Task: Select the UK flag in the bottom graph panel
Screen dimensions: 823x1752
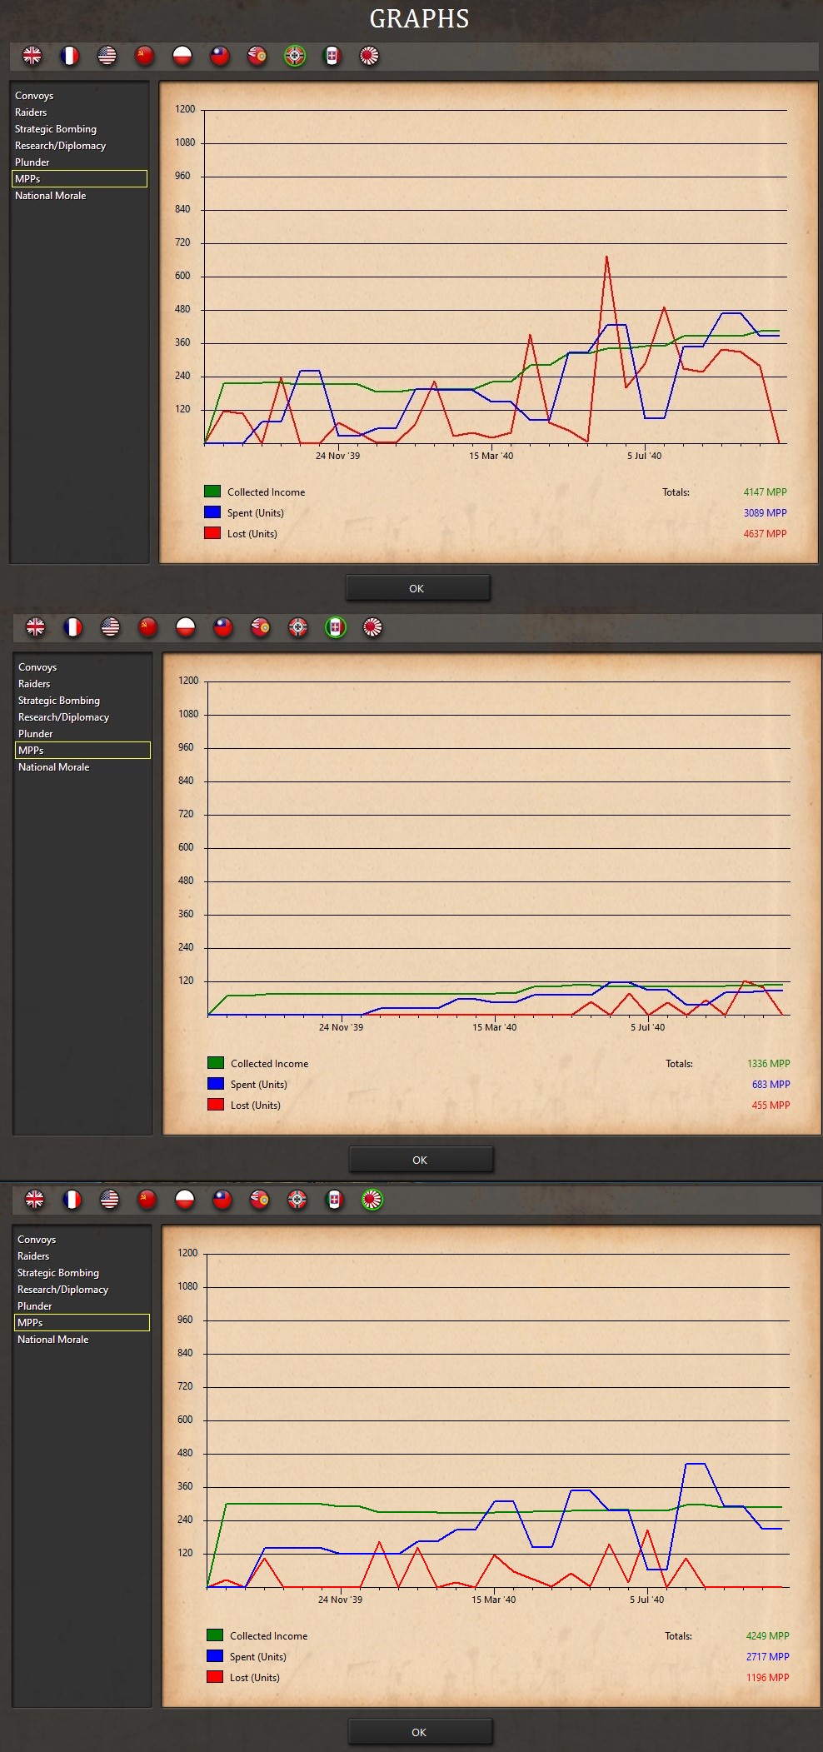Action: click(x=34, y=1200)
